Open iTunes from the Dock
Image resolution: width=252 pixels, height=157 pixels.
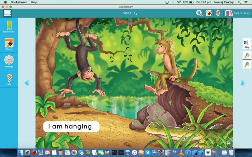[135, 152]
